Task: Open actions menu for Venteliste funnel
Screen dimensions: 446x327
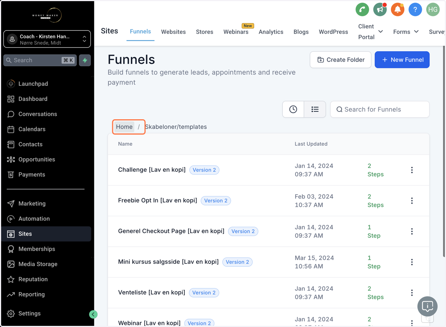Action: click(412, 293)
